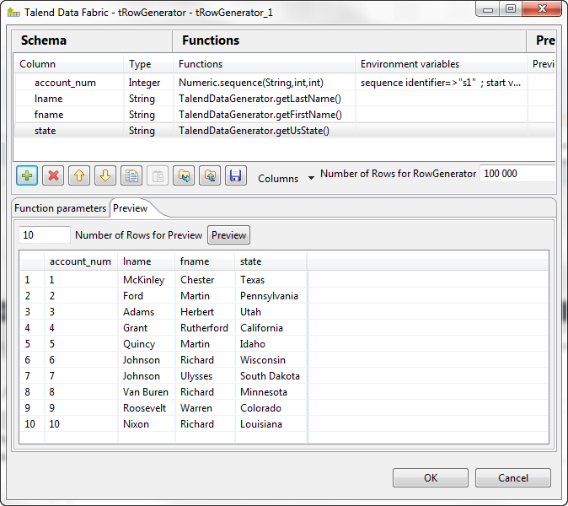The height and width of the screenshot is (506, 568).
Task: Save schema with floppy disk icon
Action: 236,175
